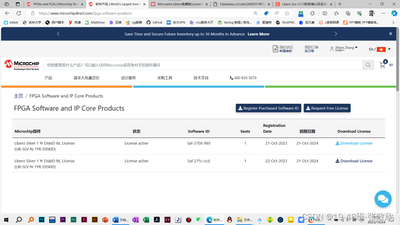The height and width of the screenshot is (225, 400).
Task: Show more bookmarks bar items
Action: pyautogui.click(x=393, y=22)
